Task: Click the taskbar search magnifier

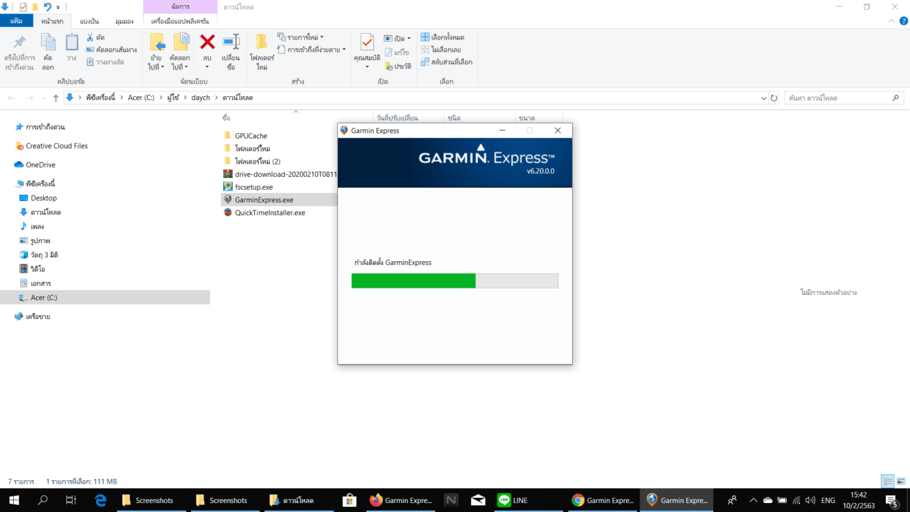Action: [x=43, y=500]
